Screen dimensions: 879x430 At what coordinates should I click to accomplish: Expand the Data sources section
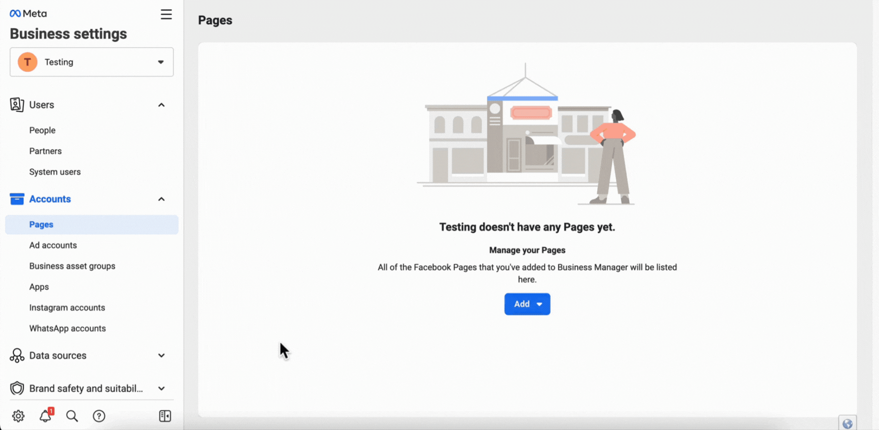[162, 355]
